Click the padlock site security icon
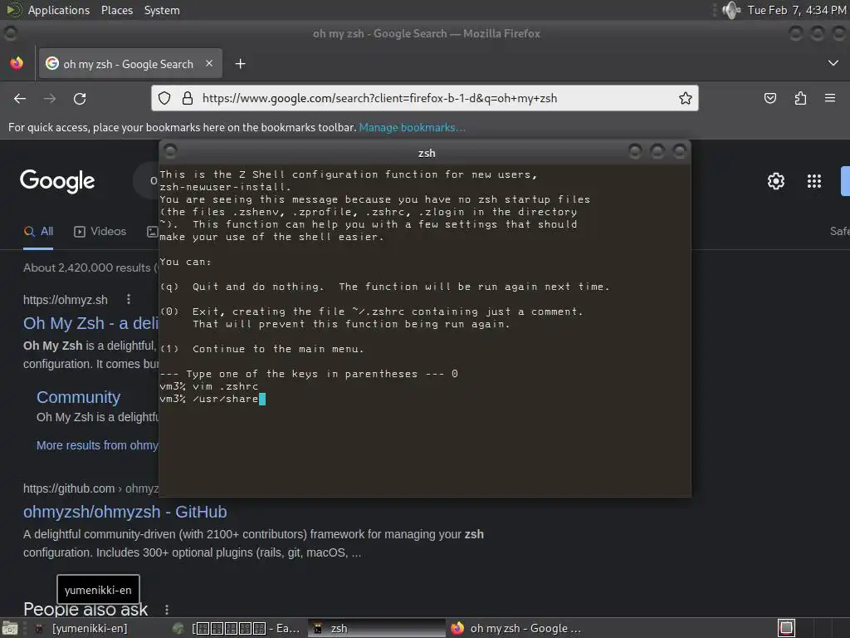 click(188, 98)
